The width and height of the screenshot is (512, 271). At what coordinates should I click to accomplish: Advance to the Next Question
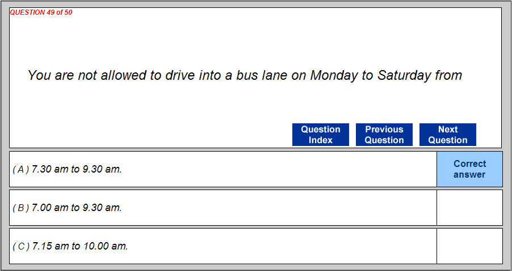[448, 135]
